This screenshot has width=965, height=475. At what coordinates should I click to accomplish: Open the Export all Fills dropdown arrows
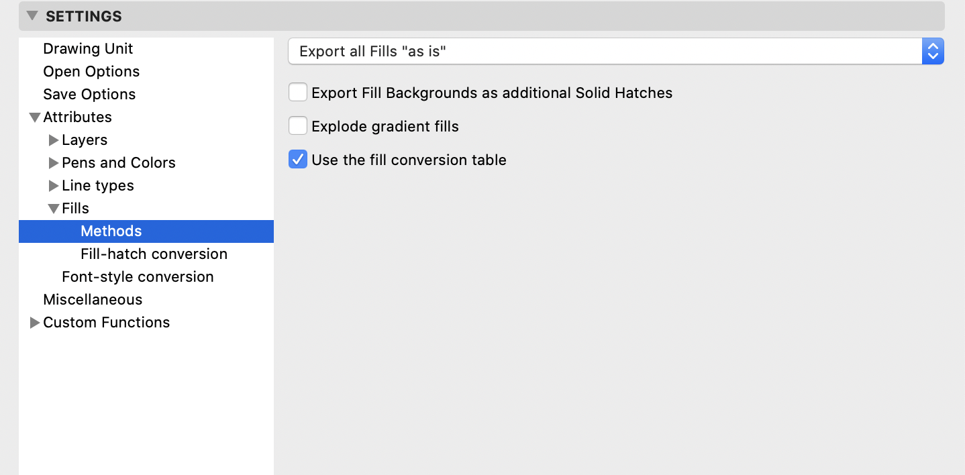(933, 52)
